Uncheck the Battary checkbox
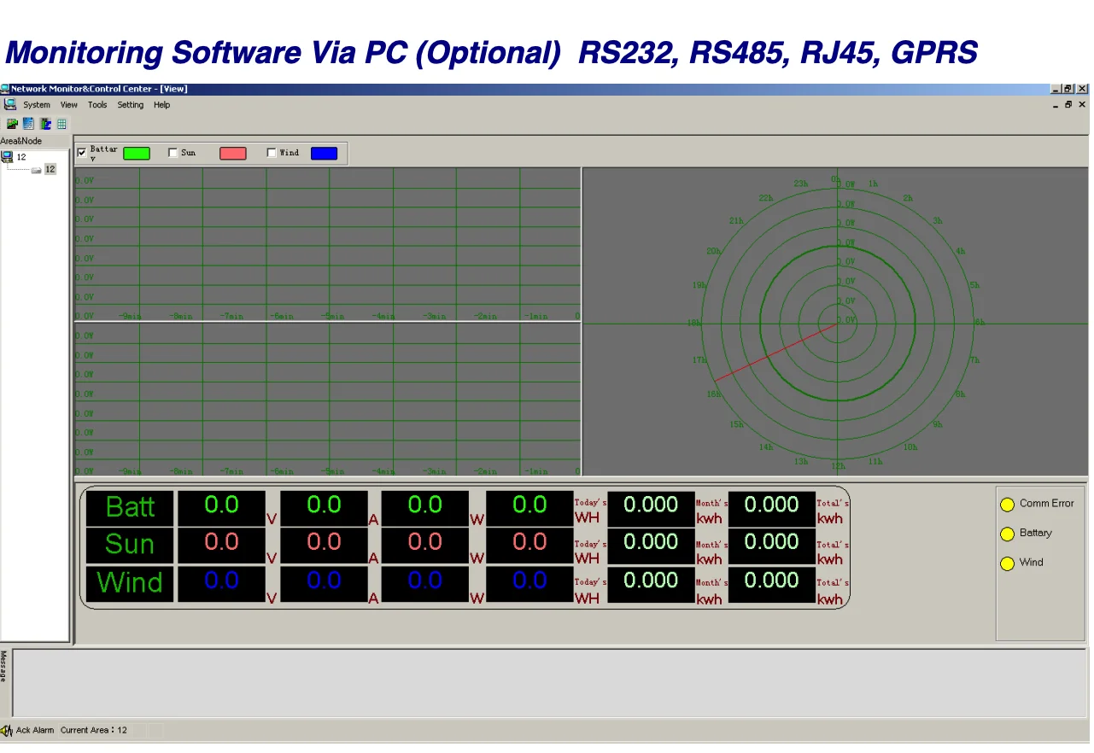Viewport: 1094px width, 753px height. 82,153
